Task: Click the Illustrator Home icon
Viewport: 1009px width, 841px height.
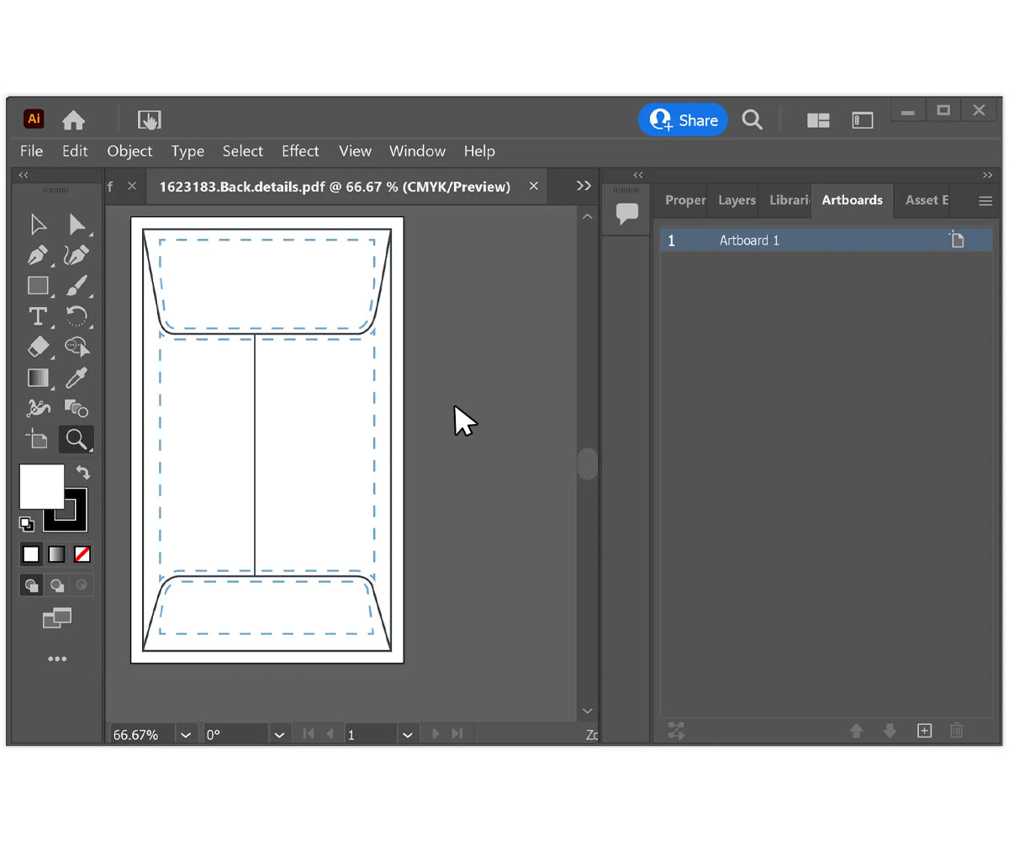Action: coord(73,120)
